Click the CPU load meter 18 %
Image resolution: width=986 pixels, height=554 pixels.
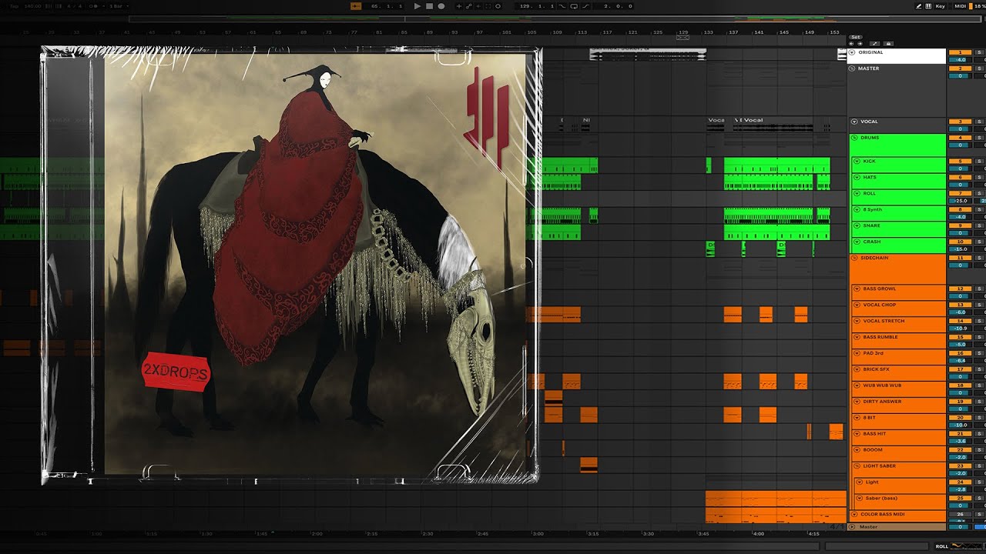[x=978, y=6]
